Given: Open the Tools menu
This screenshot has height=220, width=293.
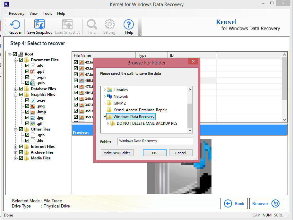Looking at the screenshot, I should coord(47,13).
